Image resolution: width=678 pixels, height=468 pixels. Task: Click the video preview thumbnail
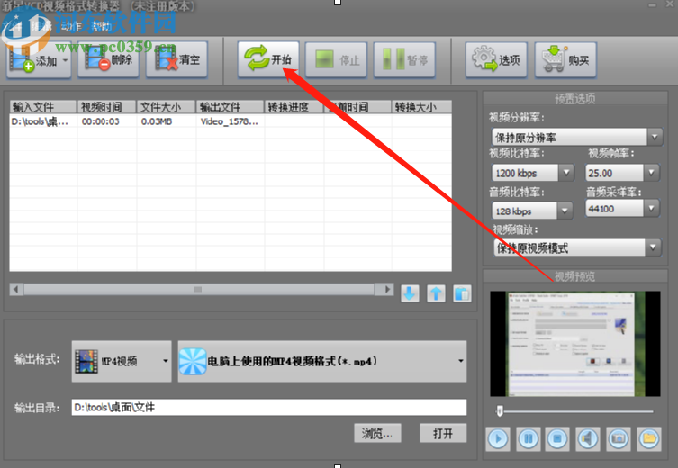click(575, 344)
